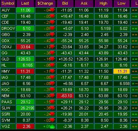Viewport: 138px width, 131px height.
Task: Click the GLD High value 126.91
Action: tap(103, 59)
